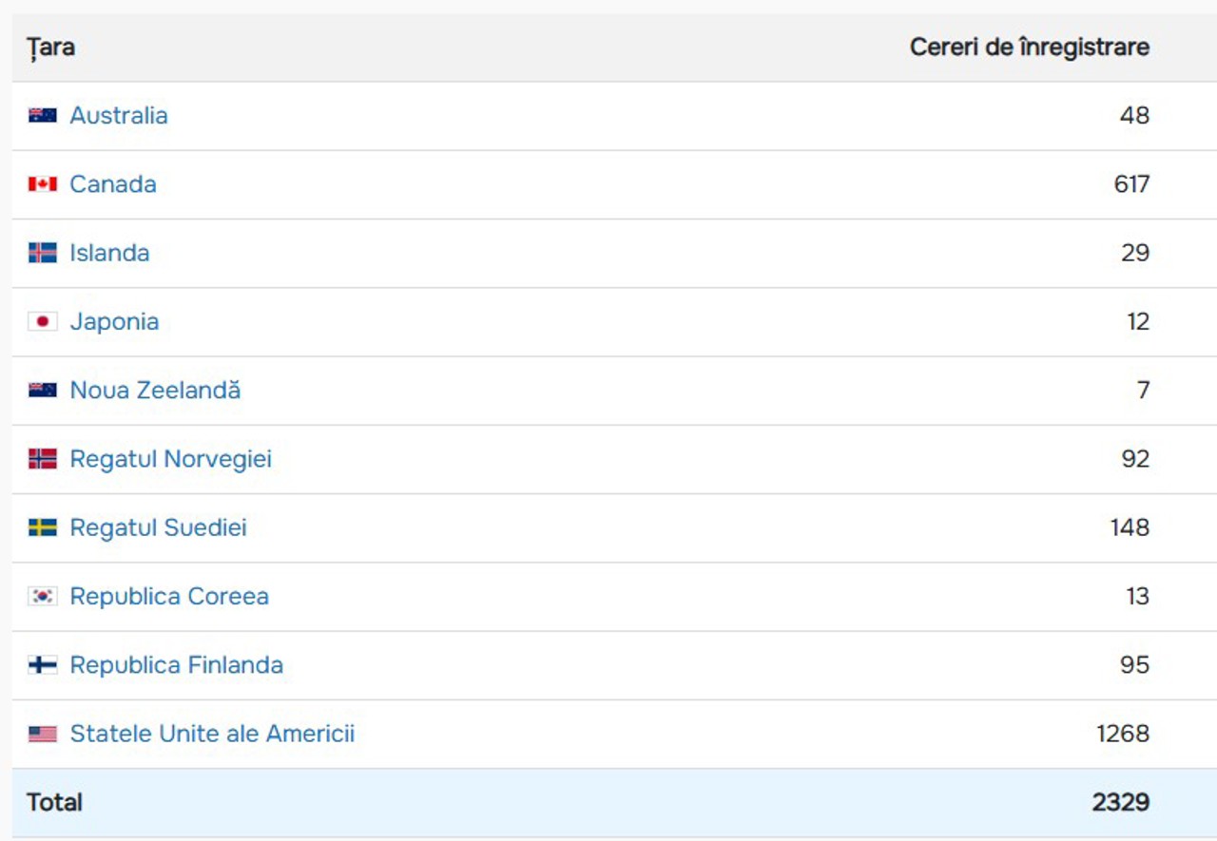Click the Islanda flag icon
Viewport: 1217px width, 841px height.
pyautogui.click(x=42, y=253)
